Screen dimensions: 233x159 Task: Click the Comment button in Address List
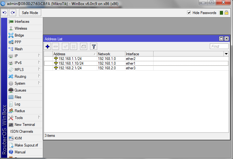[84, 47]
